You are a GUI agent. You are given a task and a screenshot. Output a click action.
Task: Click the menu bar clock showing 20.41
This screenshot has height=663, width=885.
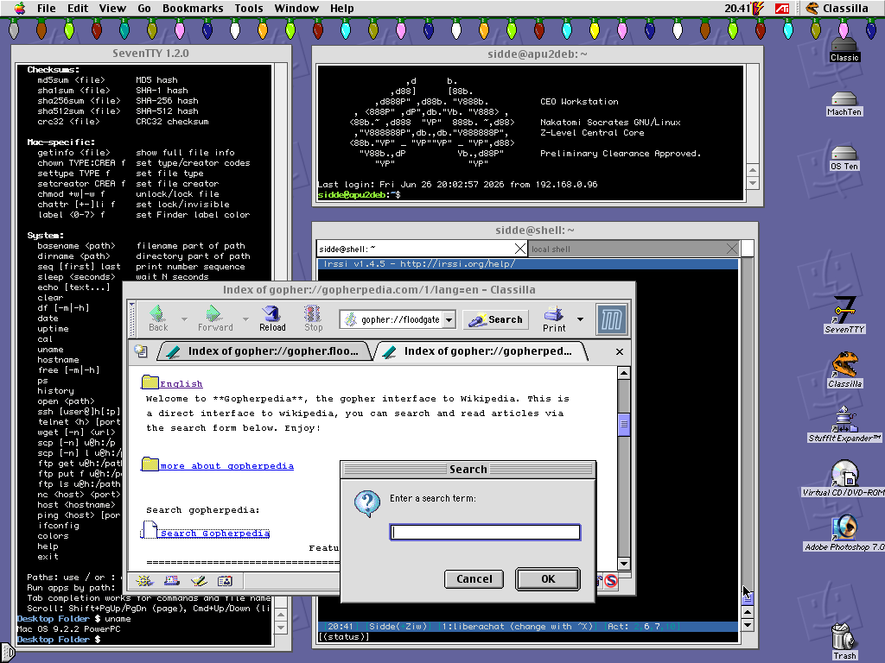pyautogui.click(x=738, y=8)
